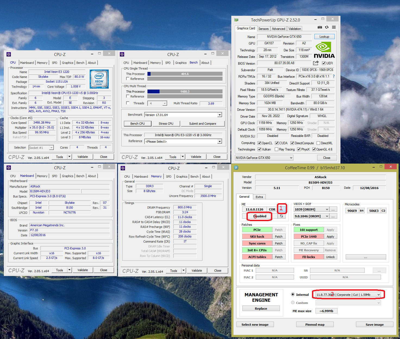Viewport: 400px width, 339px height.
Task: Toggle the OpenCL checkbox
Action: click(x=260, y=143)
